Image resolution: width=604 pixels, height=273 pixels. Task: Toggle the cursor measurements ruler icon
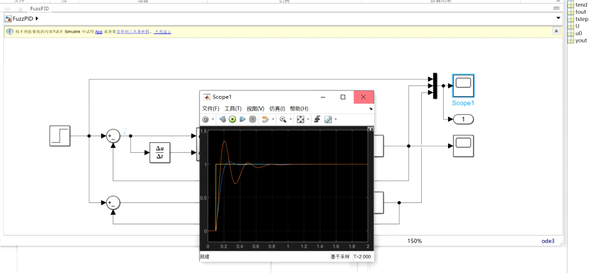click(x=328, y=119)
